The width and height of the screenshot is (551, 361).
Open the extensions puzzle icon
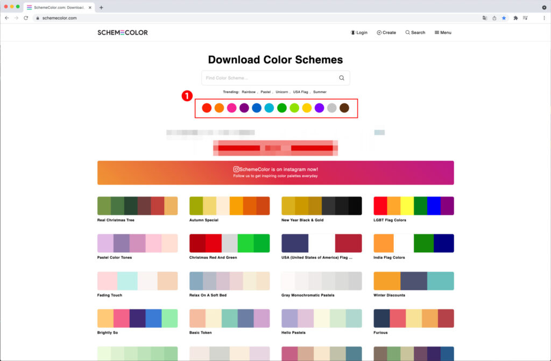515,18
